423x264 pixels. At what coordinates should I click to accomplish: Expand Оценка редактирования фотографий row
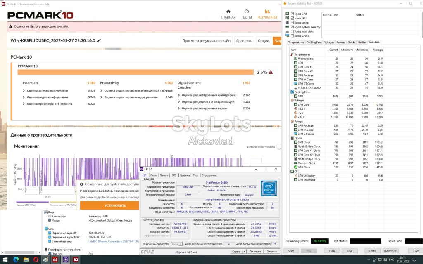click(178, 95)
